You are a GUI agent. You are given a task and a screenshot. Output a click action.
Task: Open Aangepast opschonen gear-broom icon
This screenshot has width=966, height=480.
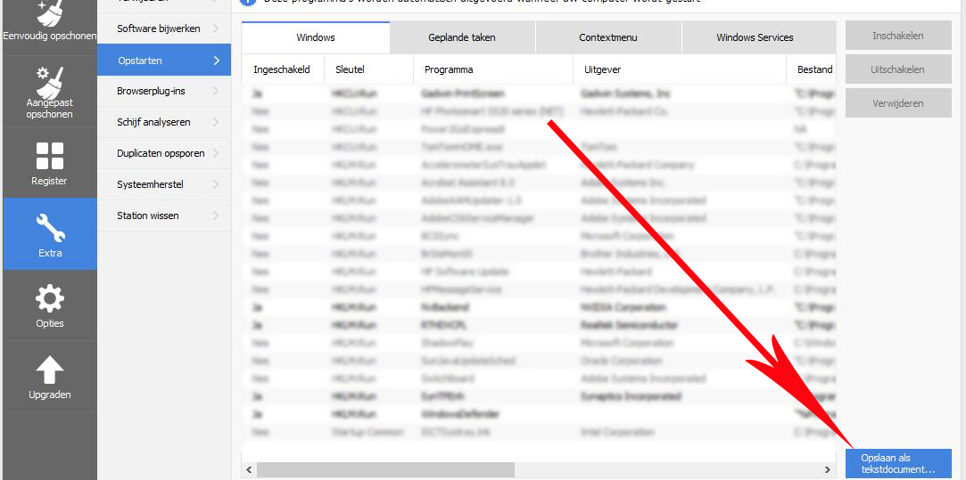click(x=49, y=83)
